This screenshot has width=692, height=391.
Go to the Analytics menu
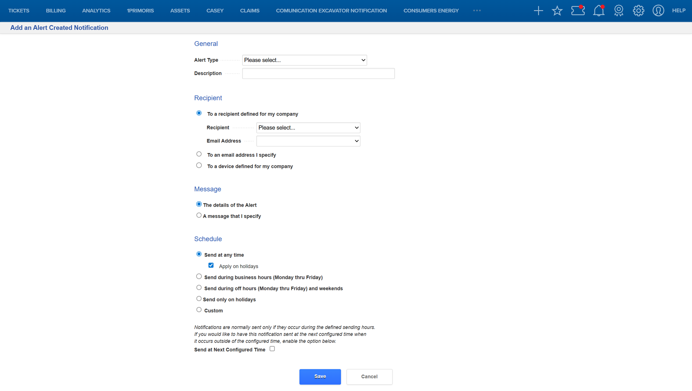[x=96, y=11]
